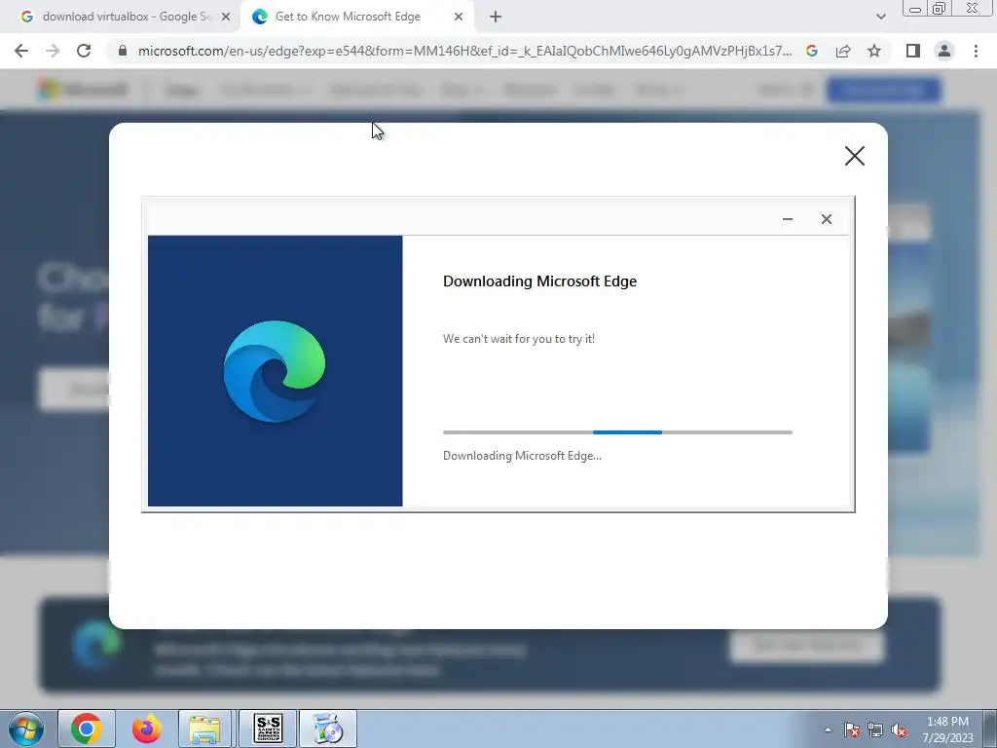The width and height of the screenshot is (997, 748).
Task: View site information lock icon
Action: point(123,51)
